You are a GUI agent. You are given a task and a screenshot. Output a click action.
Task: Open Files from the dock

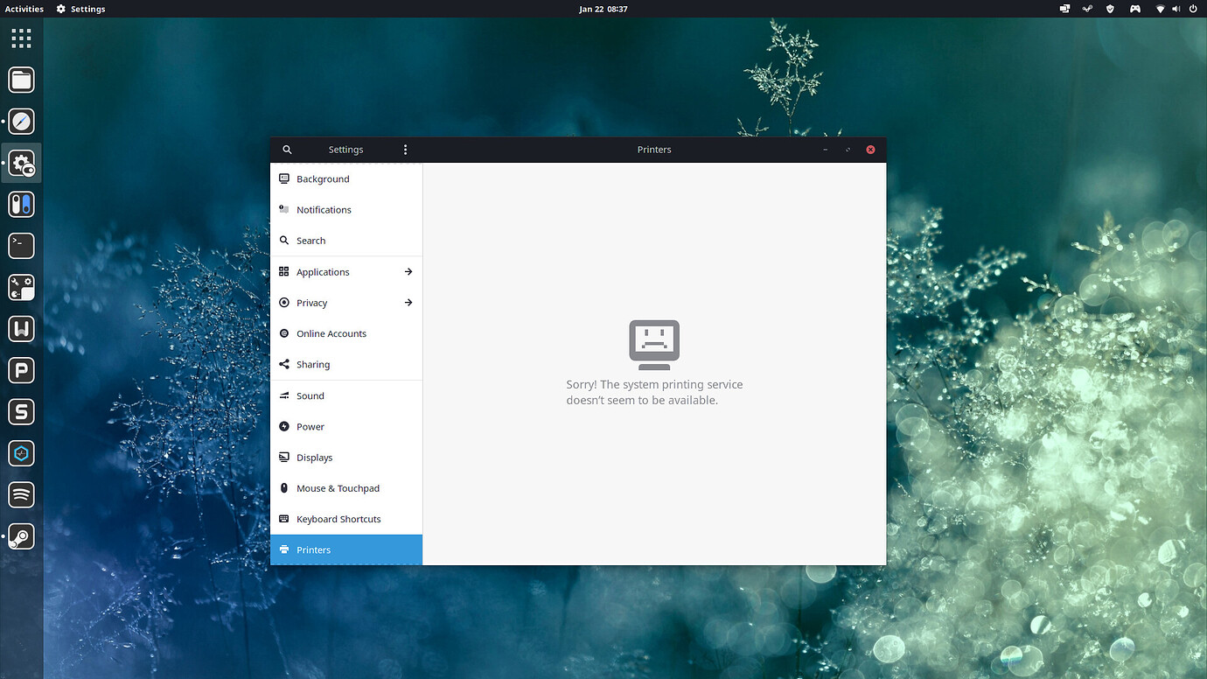21,80
